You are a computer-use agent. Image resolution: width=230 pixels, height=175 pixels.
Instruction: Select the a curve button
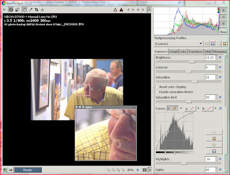click(190, 109)
